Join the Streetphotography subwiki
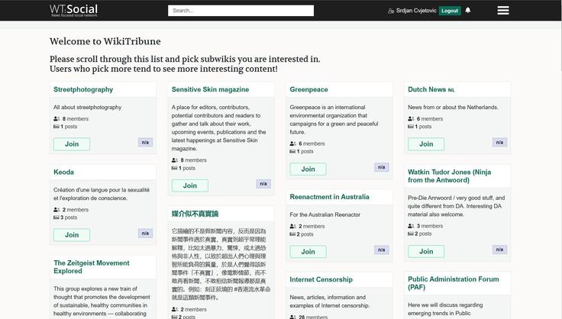This screenshot has height=319, width=562. (72, 144)
